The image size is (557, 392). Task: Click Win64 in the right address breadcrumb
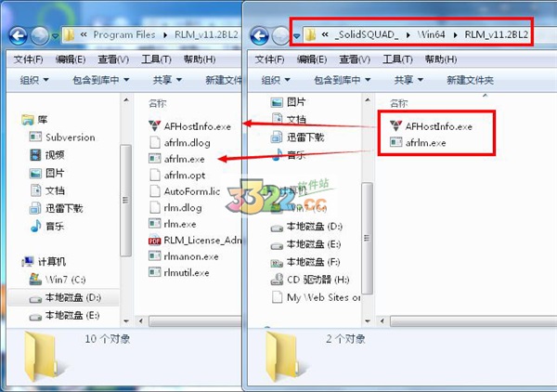pos(432,34)
